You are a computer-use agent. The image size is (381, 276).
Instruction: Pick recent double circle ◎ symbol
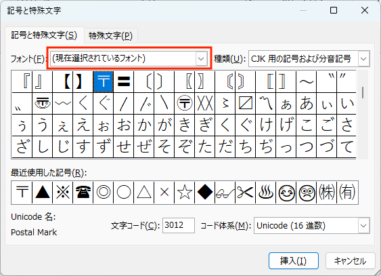click(104, 193)
